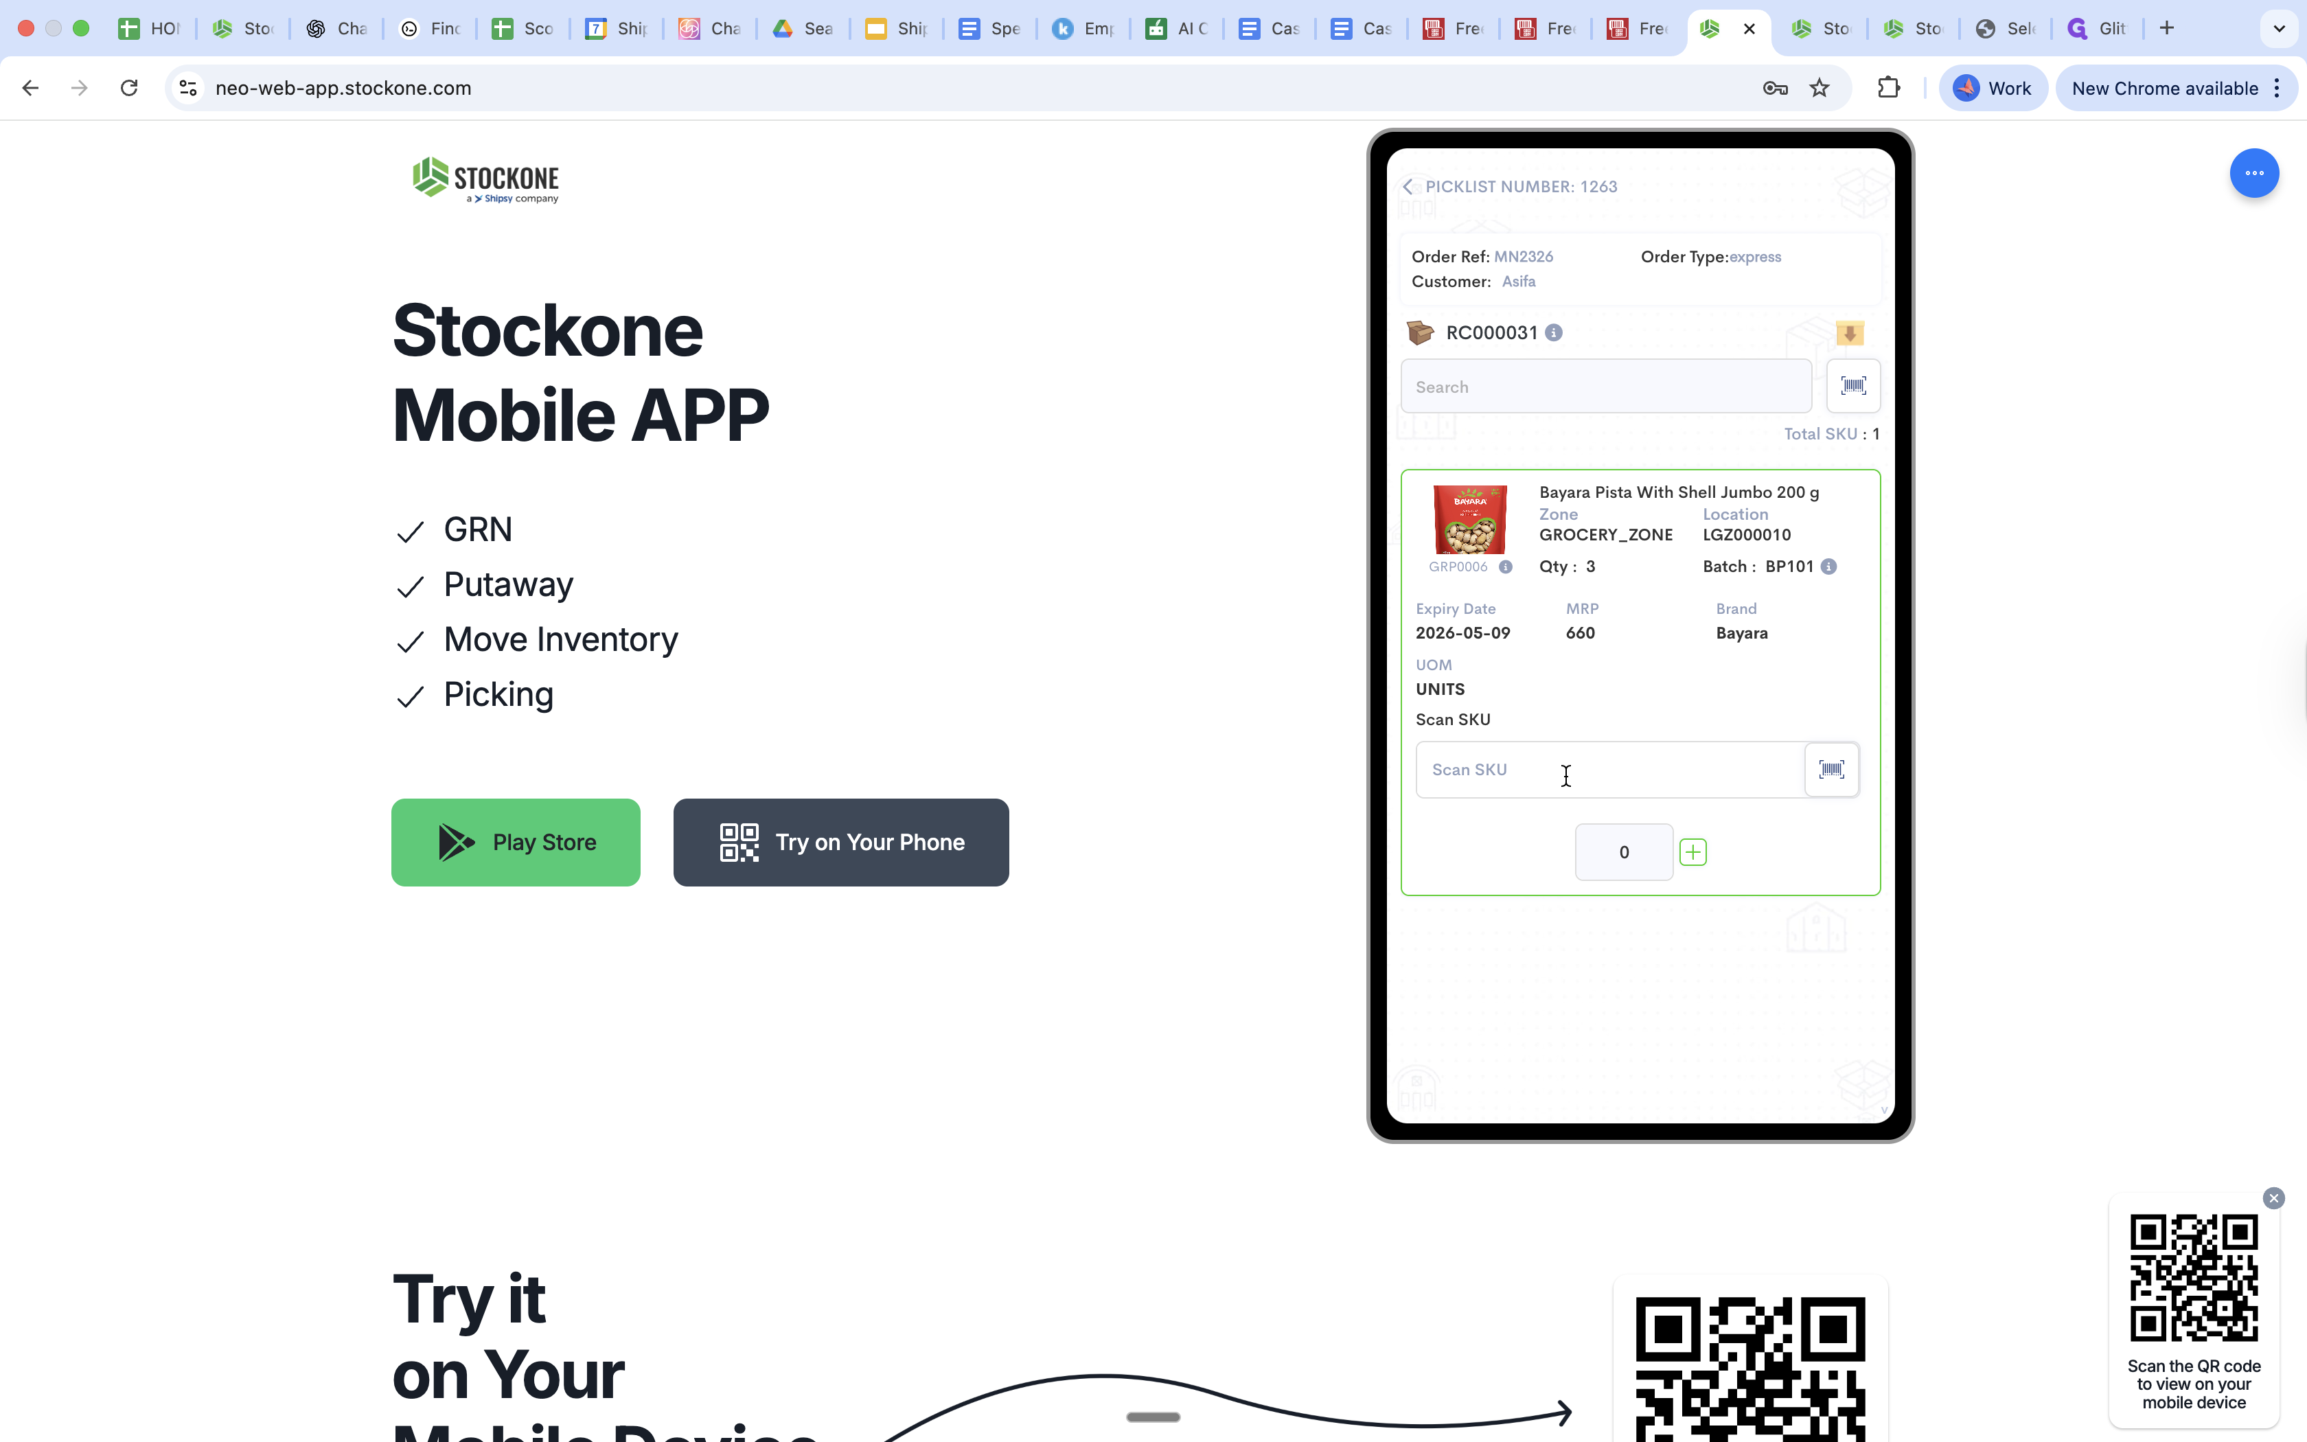This screenshot has height=1442, width=2307.
Task: Click the quantity field showing 0
Action: pyautogui.click(x=1623, y=851)
